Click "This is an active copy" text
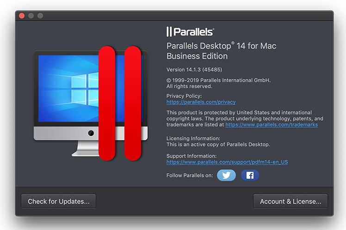346x230 pixels. pos(218,145)
